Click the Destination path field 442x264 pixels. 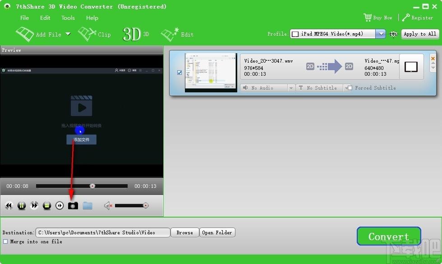tap(103, 232)
